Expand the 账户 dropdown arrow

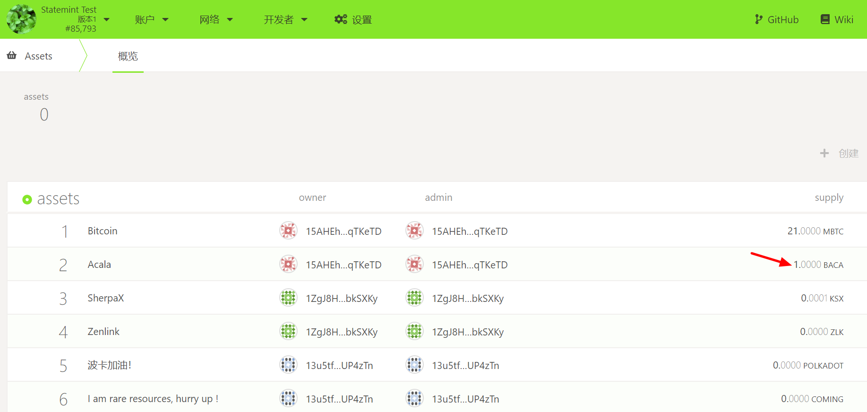[165, 19]
